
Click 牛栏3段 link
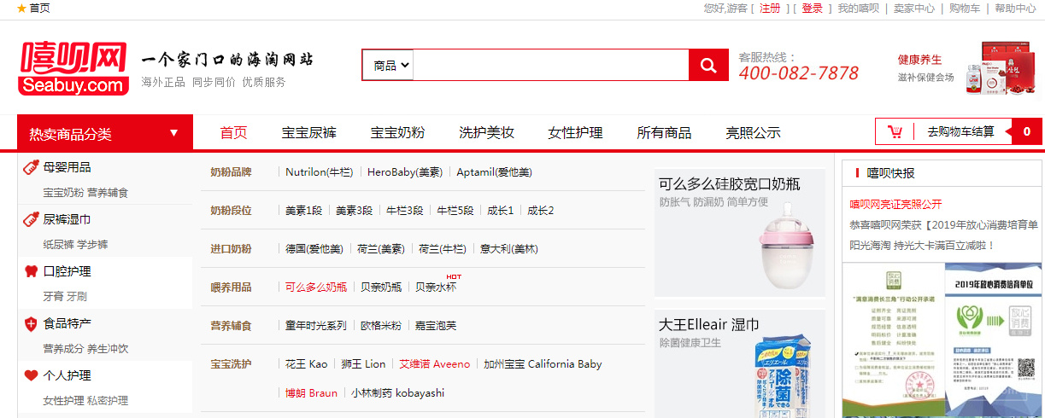tap(405, 211)
